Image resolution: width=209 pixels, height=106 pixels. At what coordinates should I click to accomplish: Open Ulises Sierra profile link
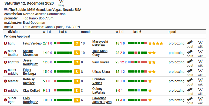coord(101,72)
